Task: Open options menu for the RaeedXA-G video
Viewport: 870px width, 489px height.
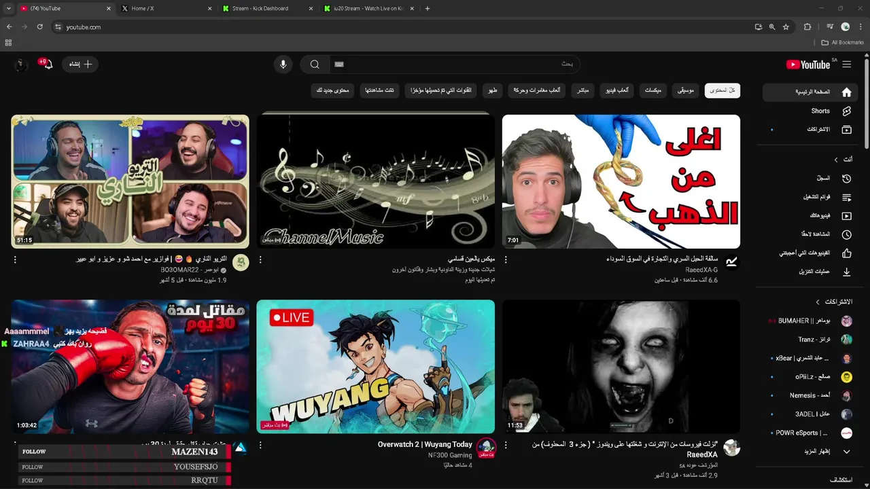Action: tap(506, 259)
